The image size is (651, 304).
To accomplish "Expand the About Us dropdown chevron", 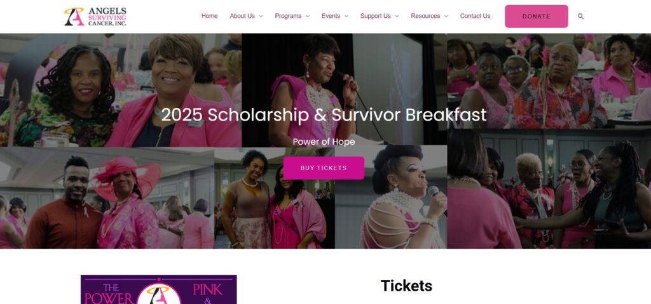I will click(261, 16).
